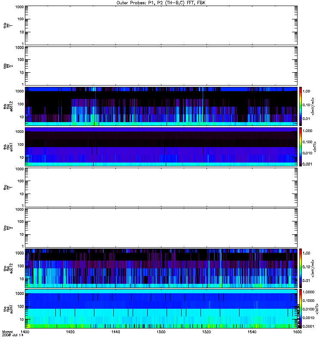The image size is (322, 344).
Task: Click the '0.0001' value on thc scm1 color bar
Action: click(308, 326)
